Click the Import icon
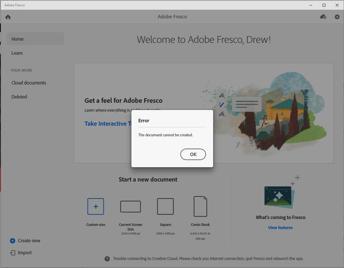This screenshot has width=344, height=268. point(13,253)
